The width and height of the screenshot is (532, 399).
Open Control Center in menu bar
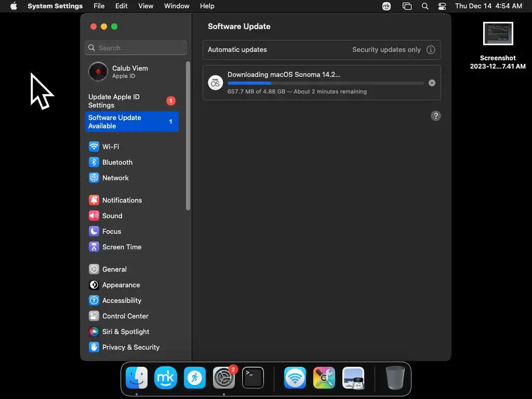point(442,6)
